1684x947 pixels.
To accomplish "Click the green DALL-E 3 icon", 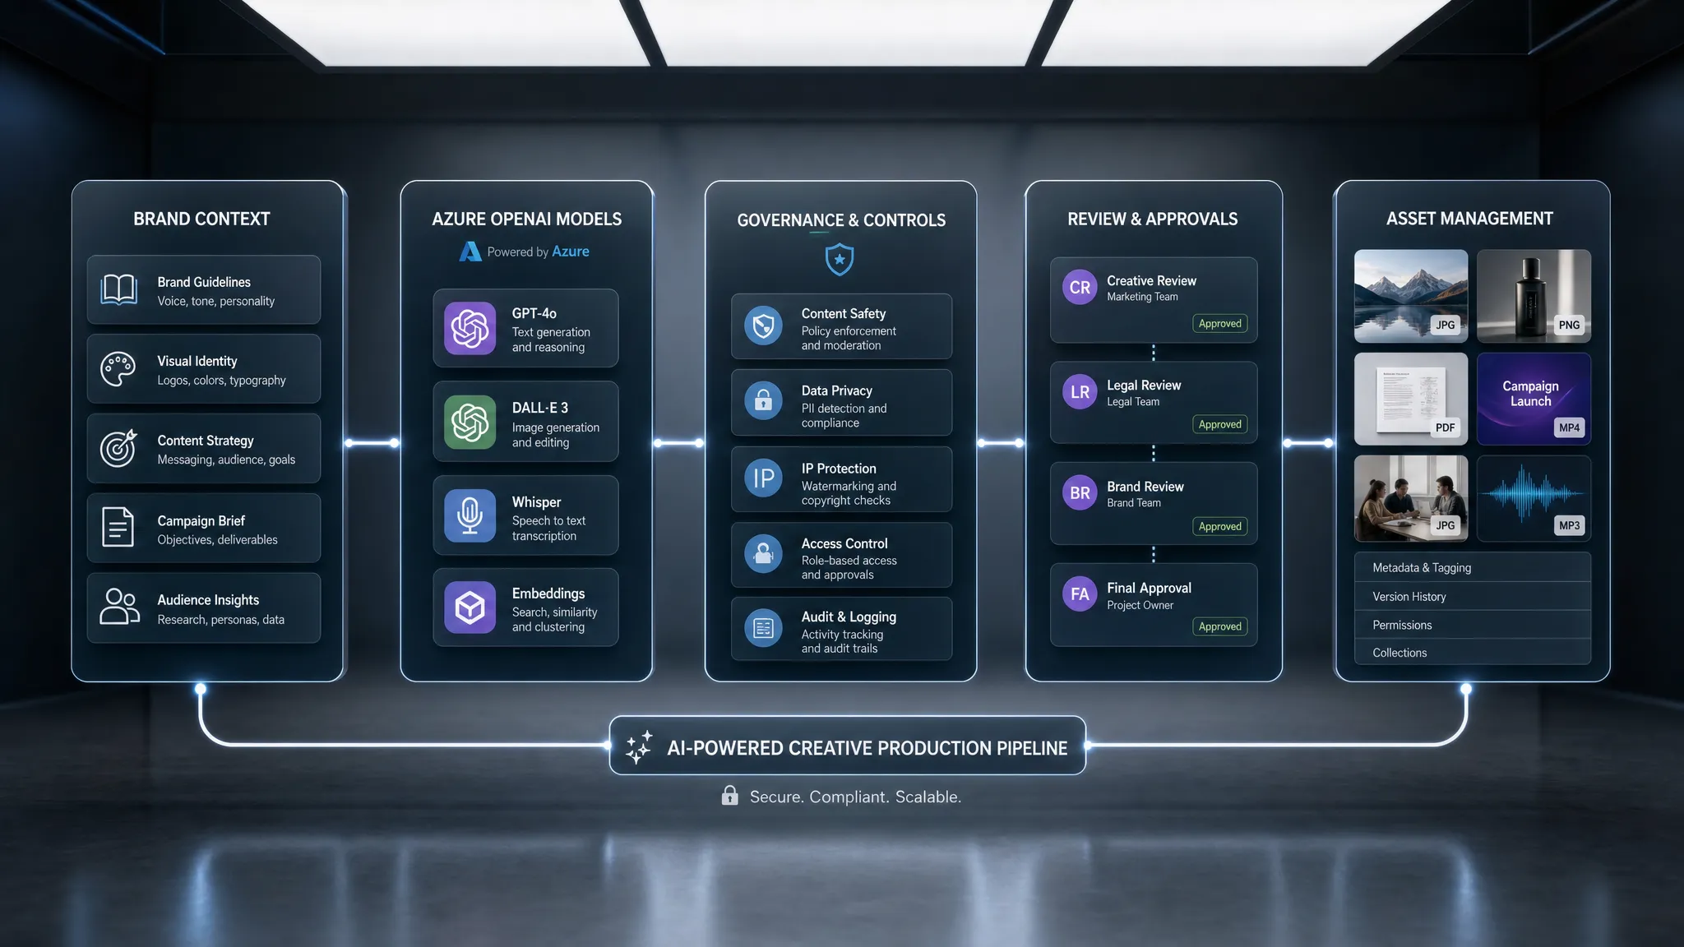I will coord(470,423).
